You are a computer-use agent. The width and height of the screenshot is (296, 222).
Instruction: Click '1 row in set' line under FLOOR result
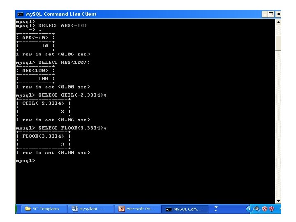[x=53, y=153]
